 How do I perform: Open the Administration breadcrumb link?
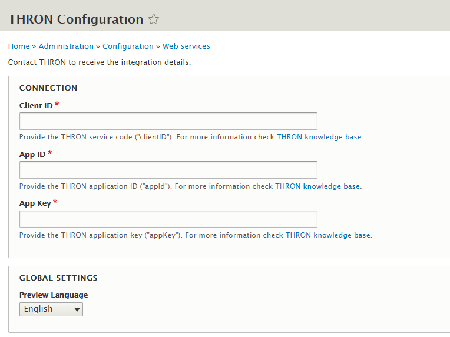[66, 46]
